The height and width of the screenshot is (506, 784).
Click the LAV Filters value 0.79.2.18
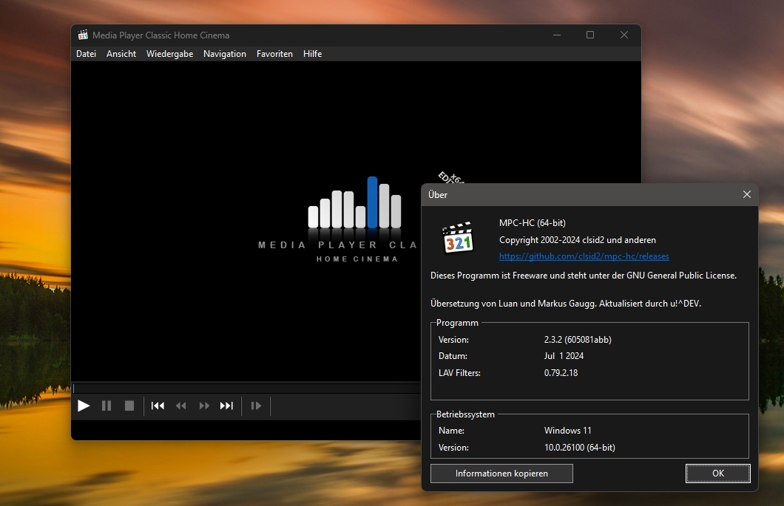click(561, 372)
